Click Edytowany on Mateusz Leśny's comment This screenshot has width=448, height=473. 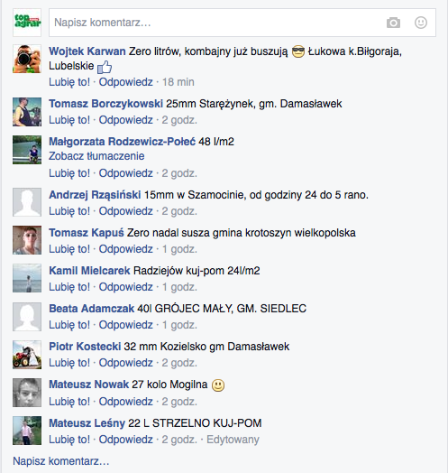click(x=233, y=440)
